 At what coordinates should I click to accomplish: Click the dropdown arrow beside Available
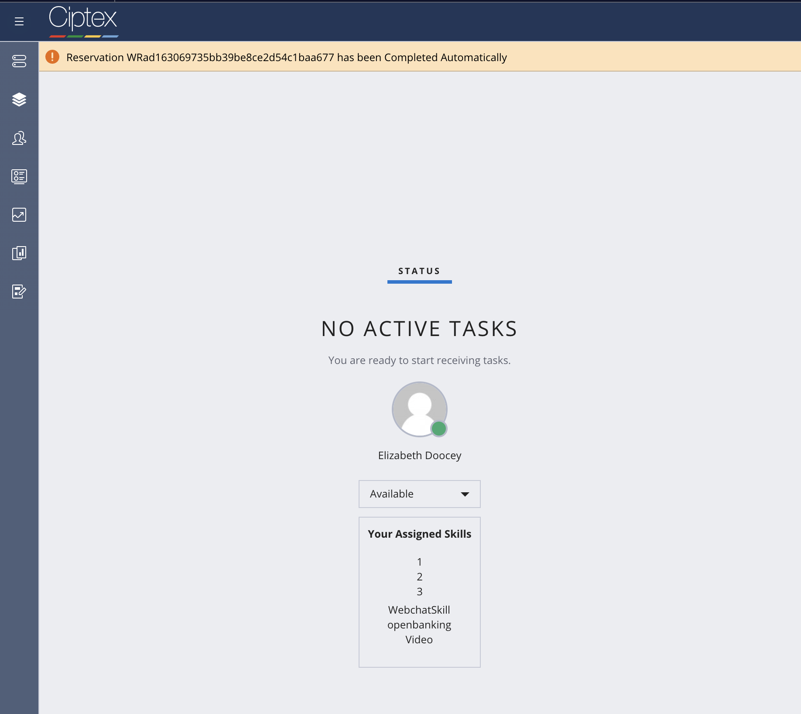465,494
